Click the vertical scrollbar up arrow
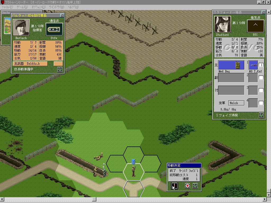Image resolution: width=271 pixels, height=203 pixels. pyautogui.click(x=269, y=12)
